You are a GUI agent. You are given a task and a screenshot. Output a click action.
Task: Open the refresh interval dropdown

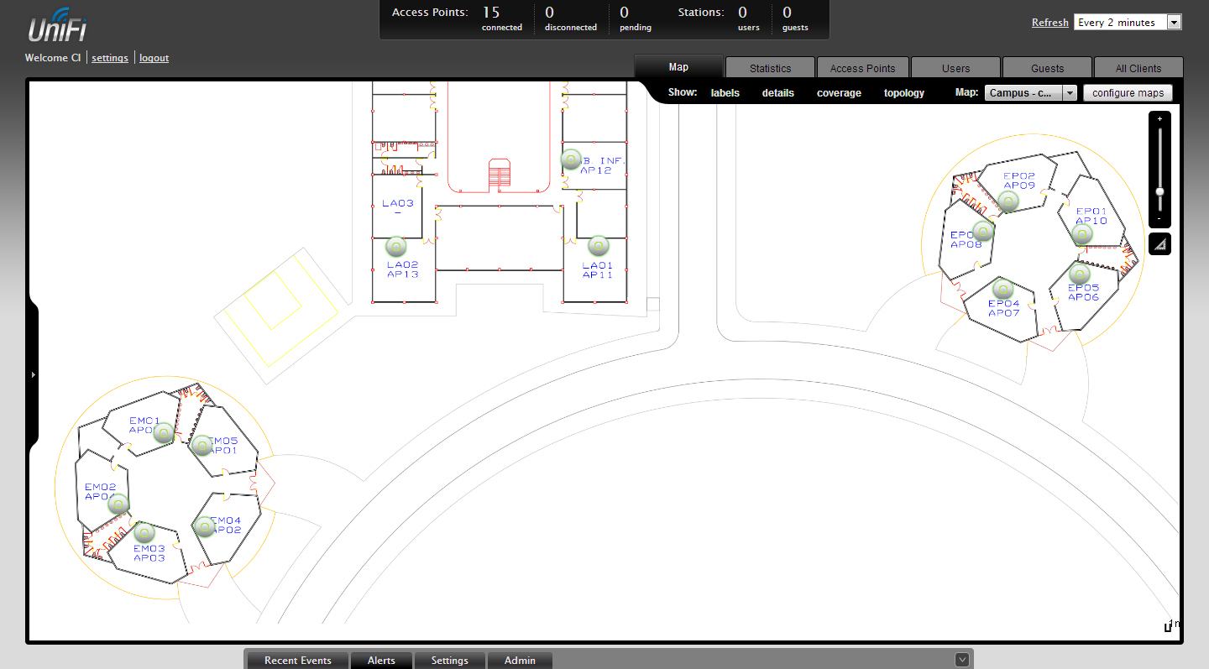(1128, 23)
